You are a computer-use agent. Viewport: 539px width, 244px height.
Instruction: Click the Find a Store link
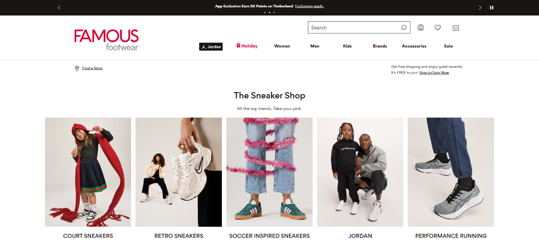point(92,68)
